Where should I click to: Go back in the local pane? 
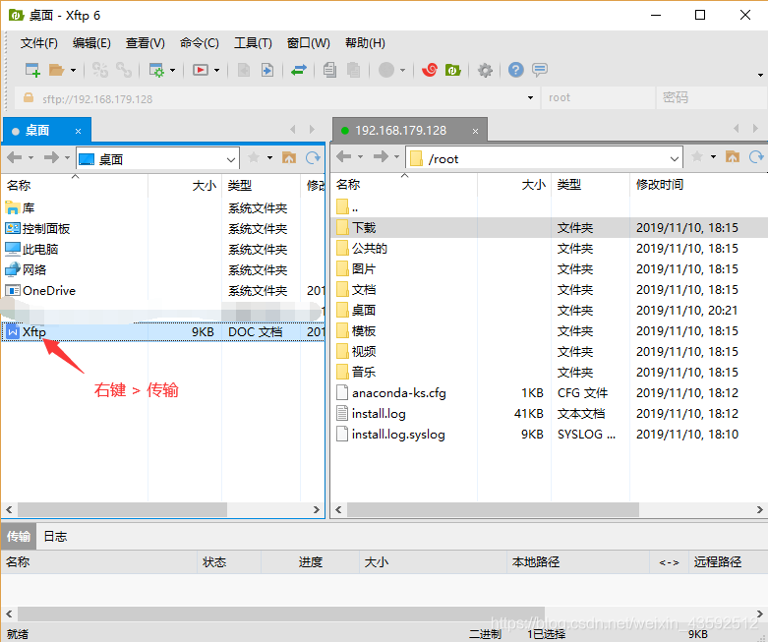pyautogui.click(x=14, y=157)
